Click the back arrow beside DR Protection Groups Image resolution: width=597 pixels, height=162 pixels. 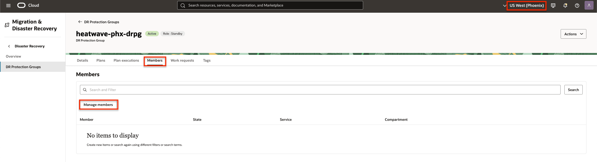click(x=80, y=22)
